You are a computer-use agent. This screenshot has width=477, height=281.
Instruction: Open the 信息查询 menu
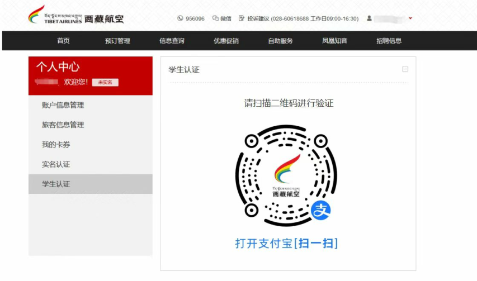(x=172, y=41)
